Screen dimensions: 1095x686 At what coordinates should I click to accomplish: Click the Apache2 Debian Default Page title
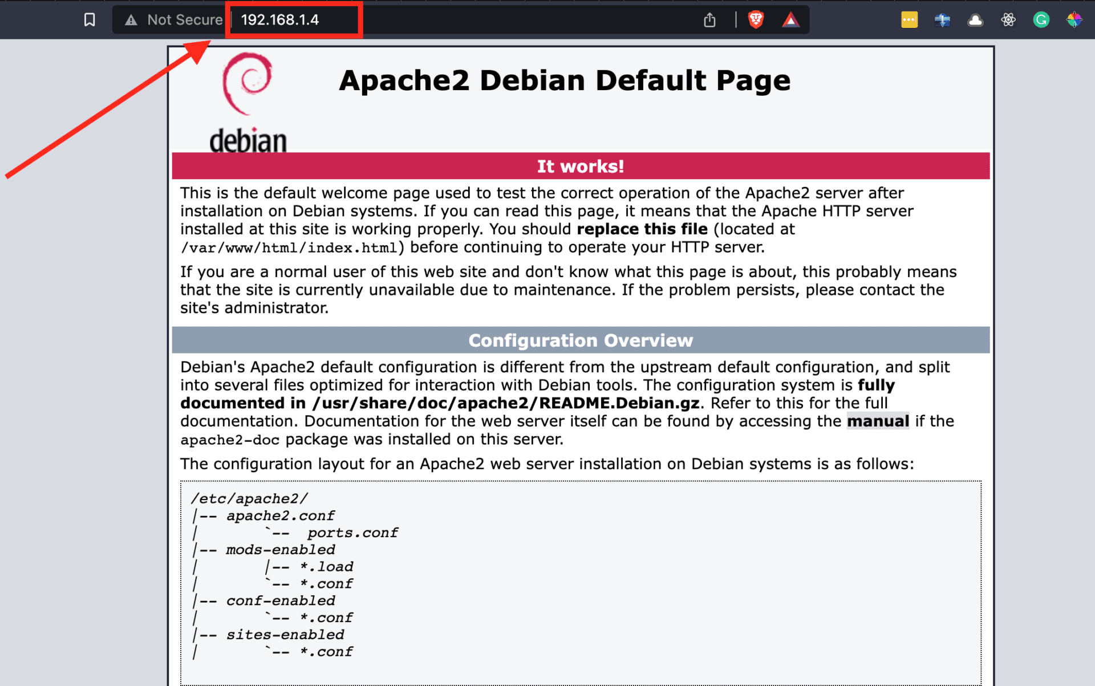[564, 80]
